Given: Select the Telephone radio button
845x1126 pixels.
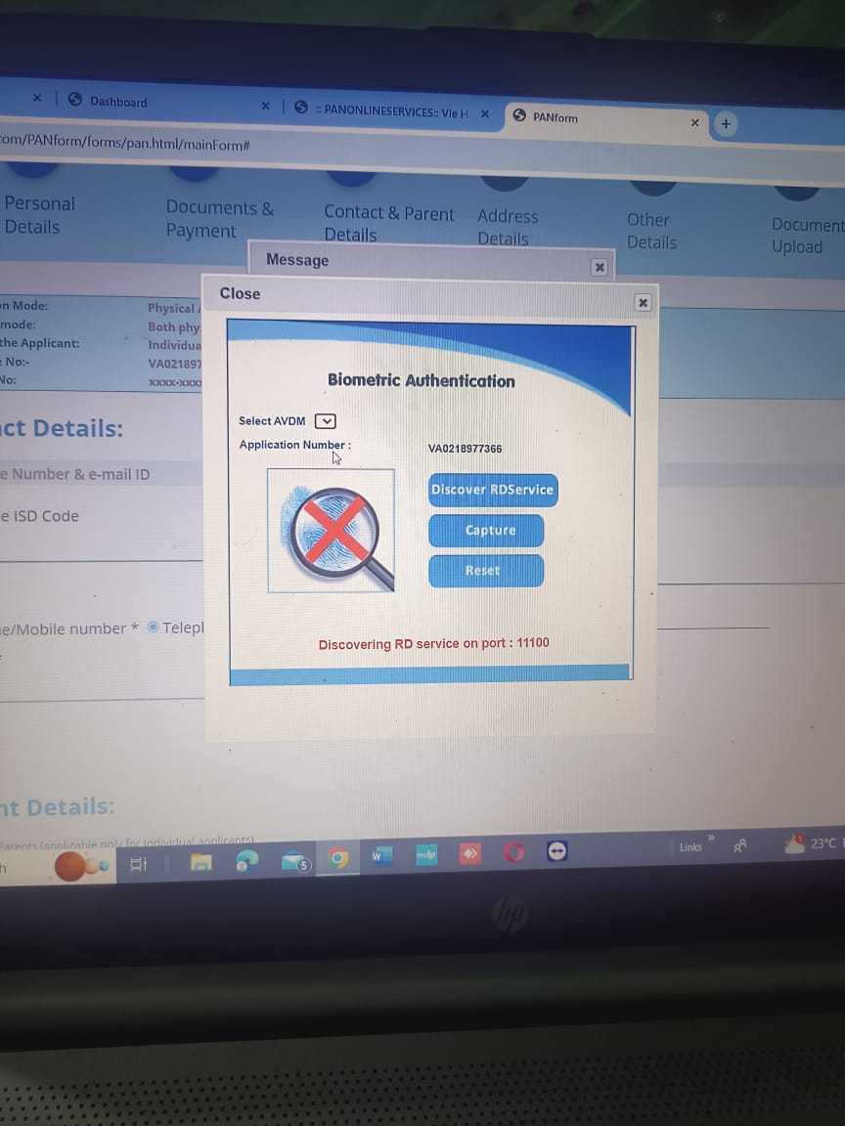Looking at the screenshot, I should [x=154, y=628].
